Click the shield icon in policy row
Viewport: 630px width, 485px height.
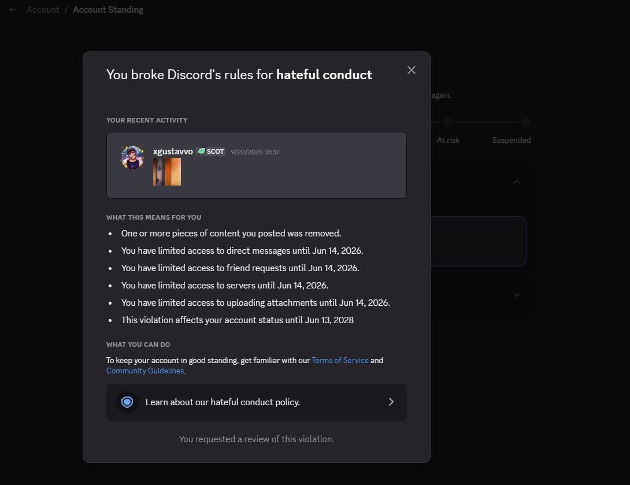click(127, 402)
